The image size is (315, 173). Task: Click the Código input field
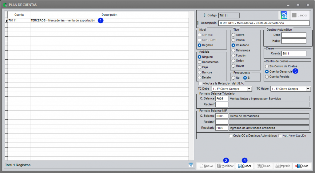tap(229, 15)
